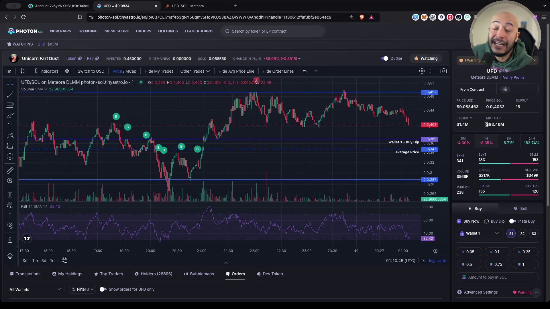Screen dimensions: 550x309
Task: Open the Other Trades dropdown
Action: click(195, 71)
